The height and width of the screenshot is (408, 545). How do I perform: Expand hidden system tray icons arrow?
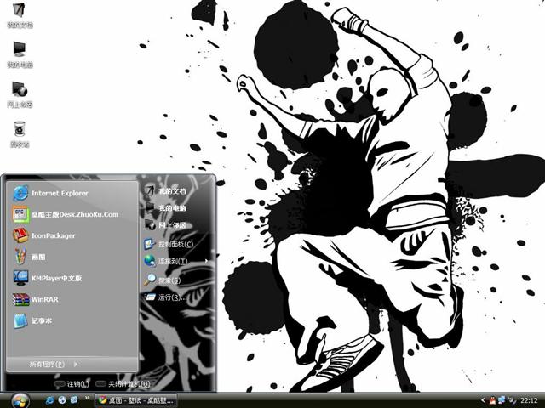pyautogui.click(x=483, y=400)
